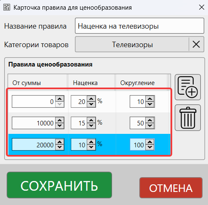This screenshot has height=205, width=208.
Task: Open the Телевизоры category selector
Action: pyautogui.click(x=132, y=44)
